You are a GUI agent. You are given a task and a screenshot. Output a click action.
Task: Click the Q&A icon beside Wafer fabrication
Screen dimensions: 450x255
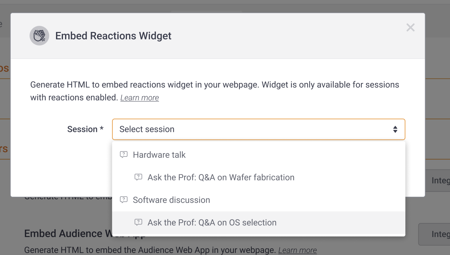coord(138,177)
